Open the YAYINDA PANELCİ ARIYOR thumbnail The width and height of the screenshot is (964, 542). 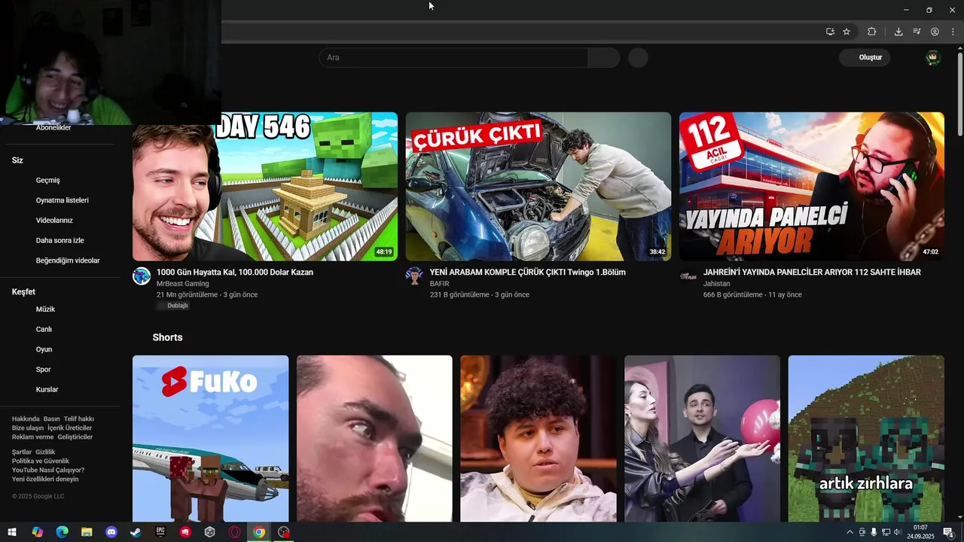[x=812, y=186]
